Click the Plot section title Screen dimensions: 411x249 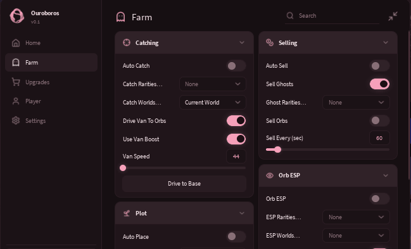click(141, 214)
